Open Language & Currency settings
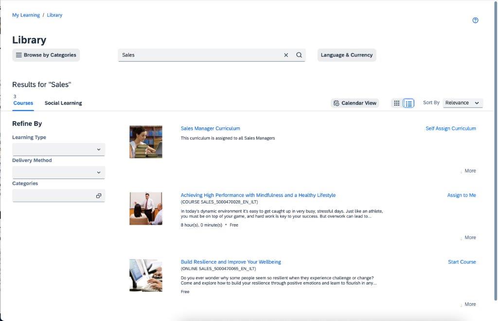The image size is (498, 321). click(346, 55)
